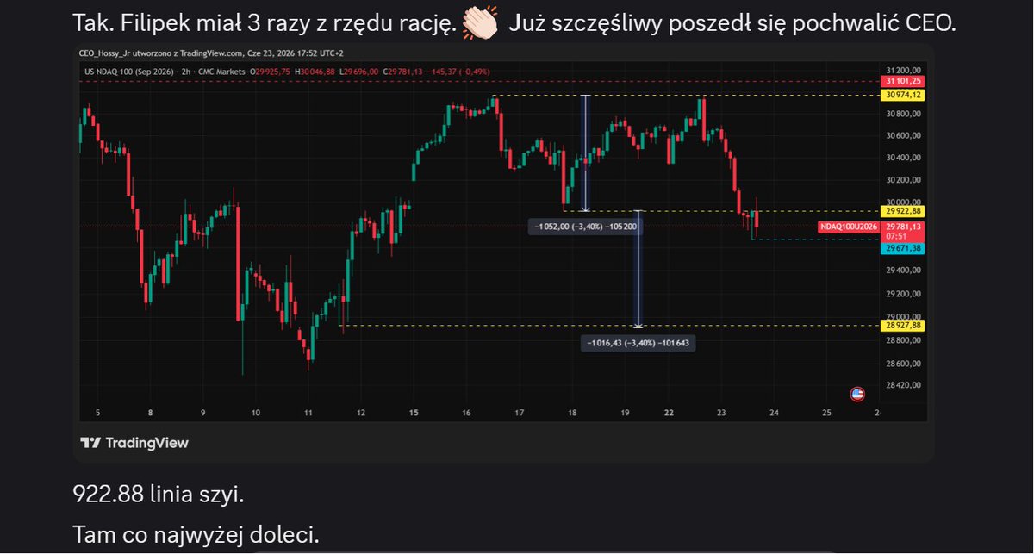1034x554 pixels.
Task: Click the yellow 28 927,88 price label
Action: 903,326
